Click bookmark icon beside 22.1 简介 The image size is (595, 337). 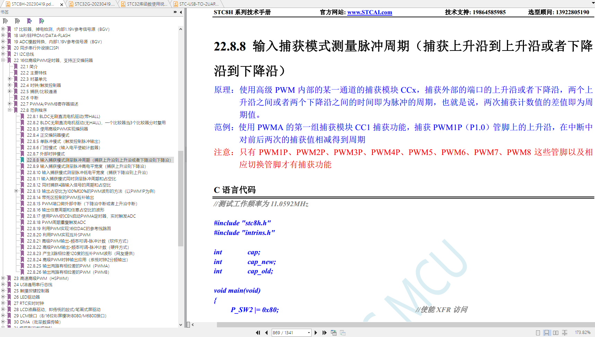[16, 66]
